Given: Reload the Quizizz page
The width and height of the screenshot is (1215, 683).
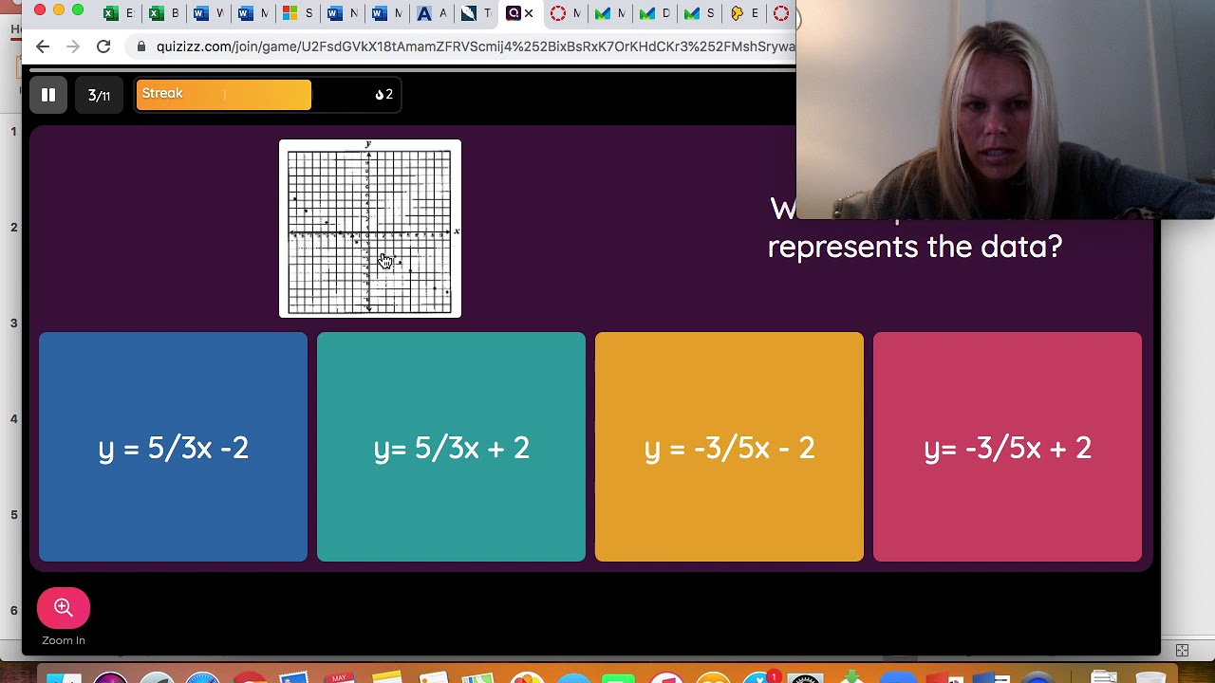Looking at the screenshot, I should [x=103, y=46].
